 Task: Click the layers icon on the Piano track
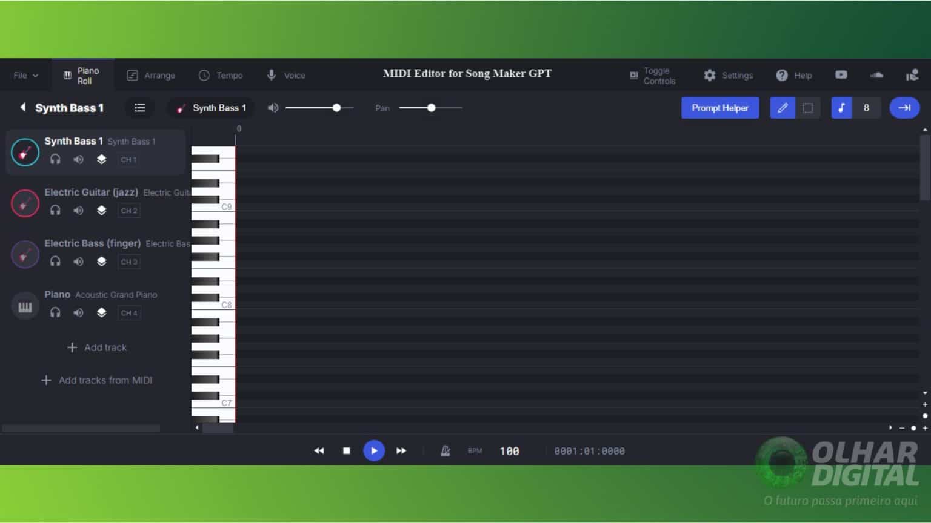101,312
